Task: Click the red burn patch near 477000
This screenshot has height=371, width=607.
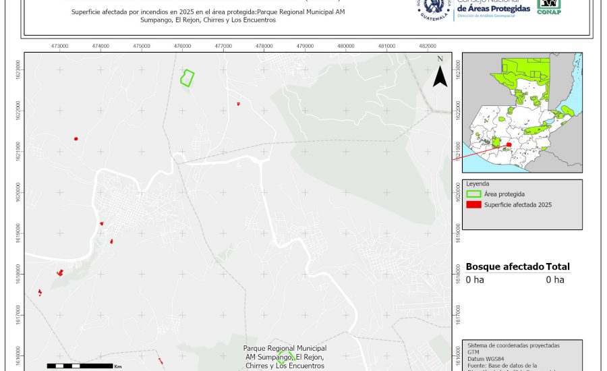Action: pos(239,104)
